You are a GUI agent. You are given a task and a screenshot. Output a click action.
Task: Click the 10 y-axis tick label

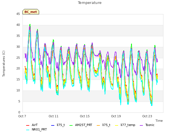(x=18, y=91)
